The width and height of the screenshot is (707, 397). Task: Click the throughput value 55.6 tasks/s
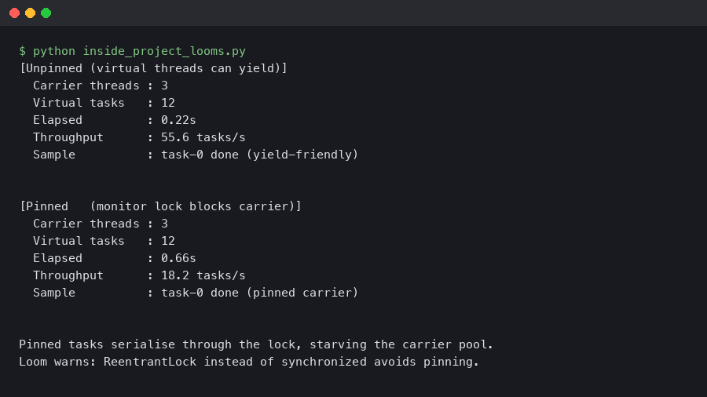[203, 137]
